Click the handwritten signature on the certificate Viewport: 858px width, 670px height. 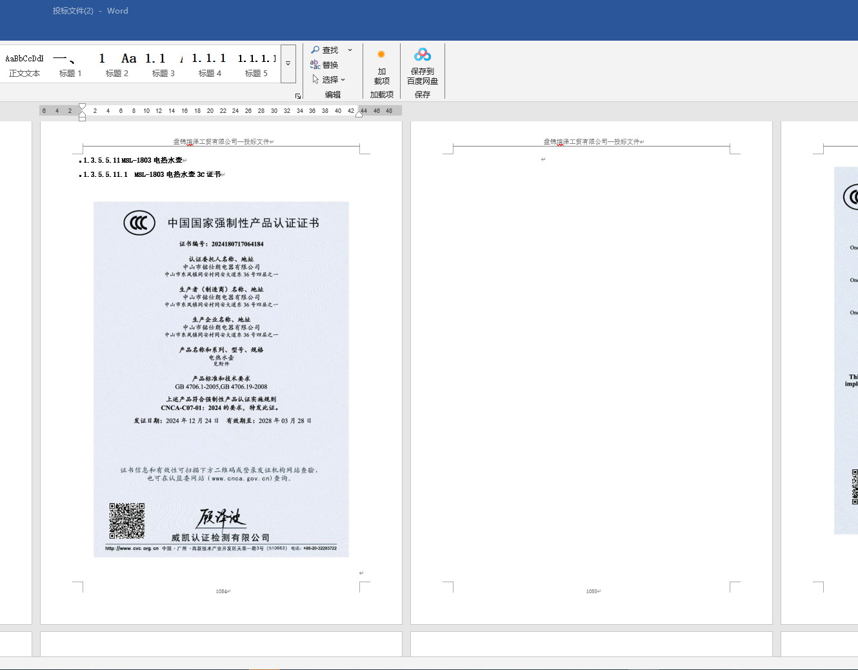click(x=221, y=518)
